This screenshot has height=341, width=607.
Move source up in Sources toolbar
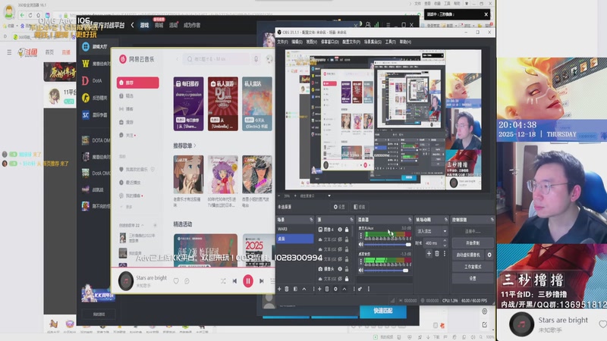click(x=344, y=289)
